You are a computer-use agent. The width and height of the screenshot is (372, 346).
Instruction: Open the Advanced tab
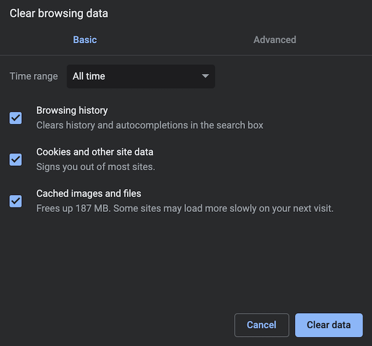[x=275, y=40]
